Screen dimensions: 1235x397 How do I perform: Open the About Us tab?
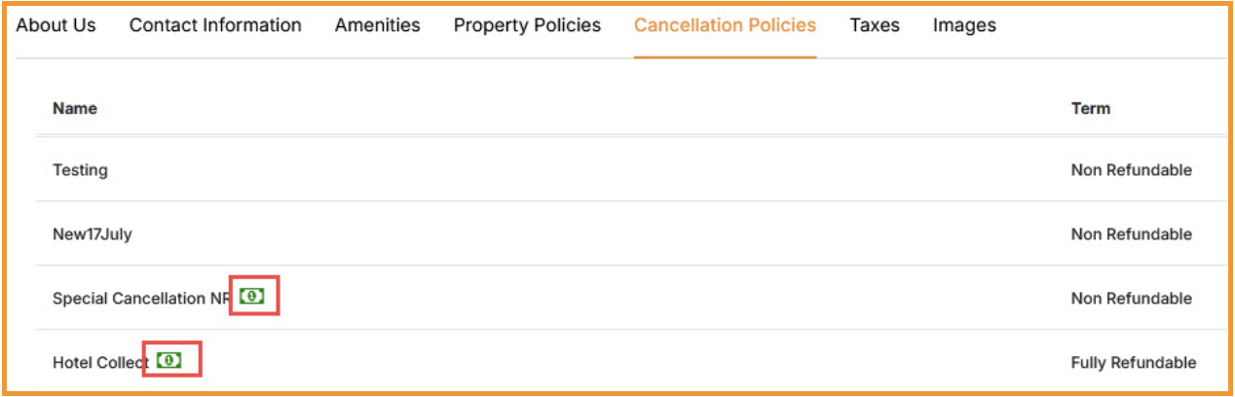coord(56,25)
